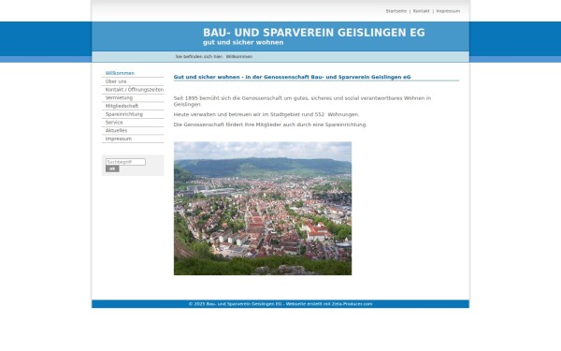Open the Kontakt link in top bar
The image size is (561, 351).
tap(421, 11)
